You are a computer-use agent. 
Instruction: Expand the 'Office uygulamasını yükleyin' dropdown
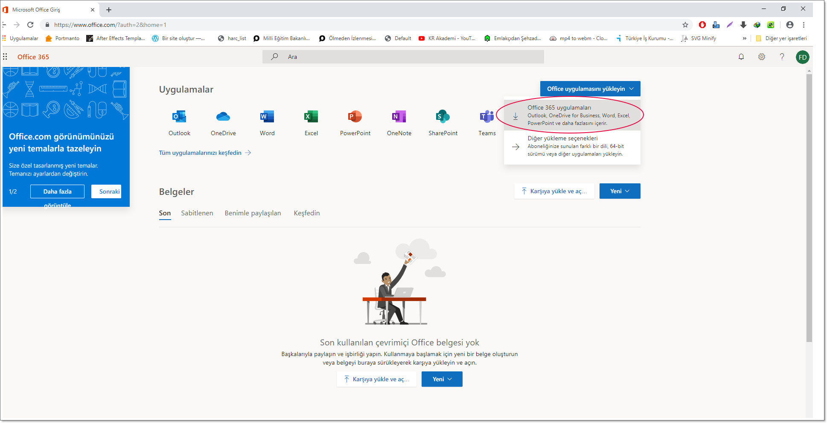pyautogui.click(x=590, y=89)
